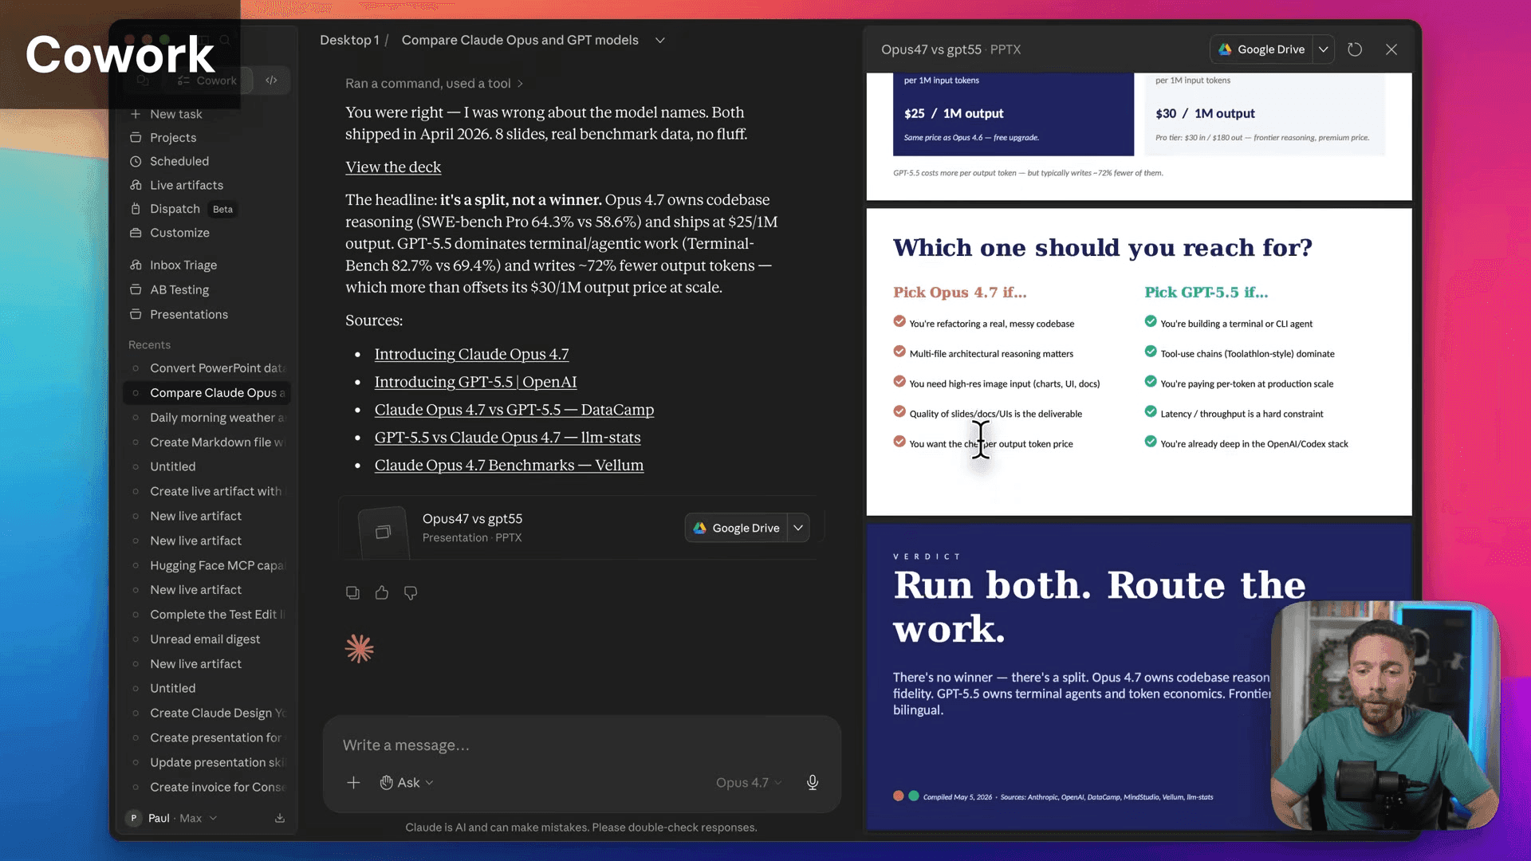
Task: Copy the response with the copy icon
Action: point(352,593)
